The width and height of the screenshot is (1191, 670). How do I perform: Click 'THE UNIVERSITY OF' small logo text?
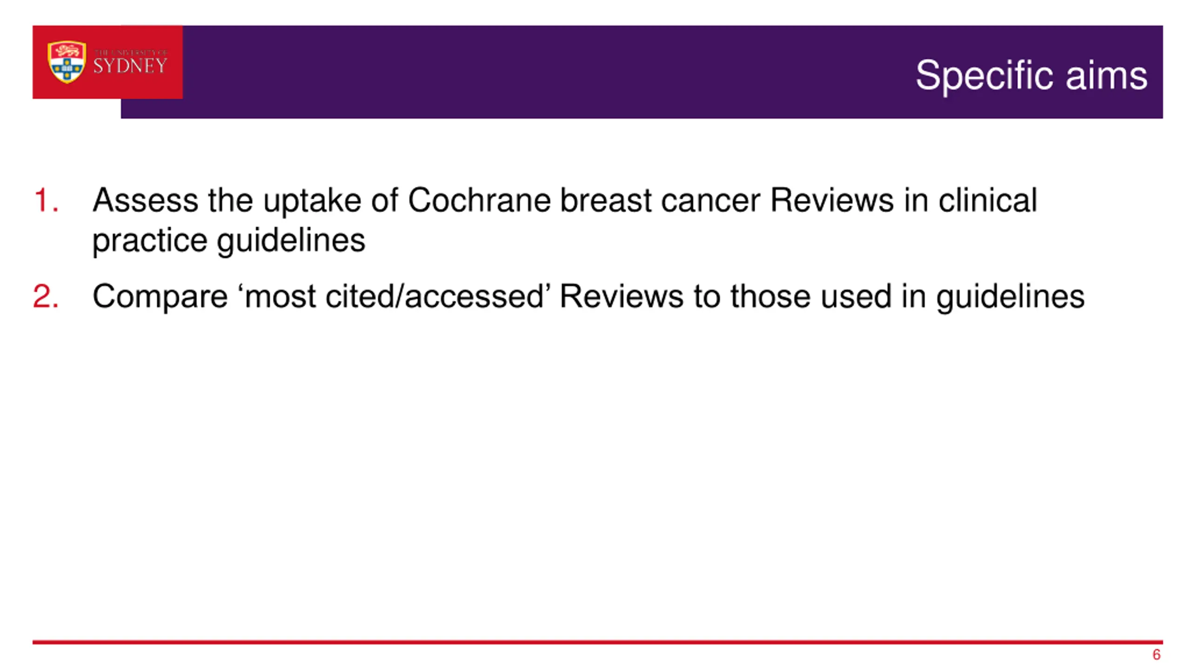click(x=131, y=53)
